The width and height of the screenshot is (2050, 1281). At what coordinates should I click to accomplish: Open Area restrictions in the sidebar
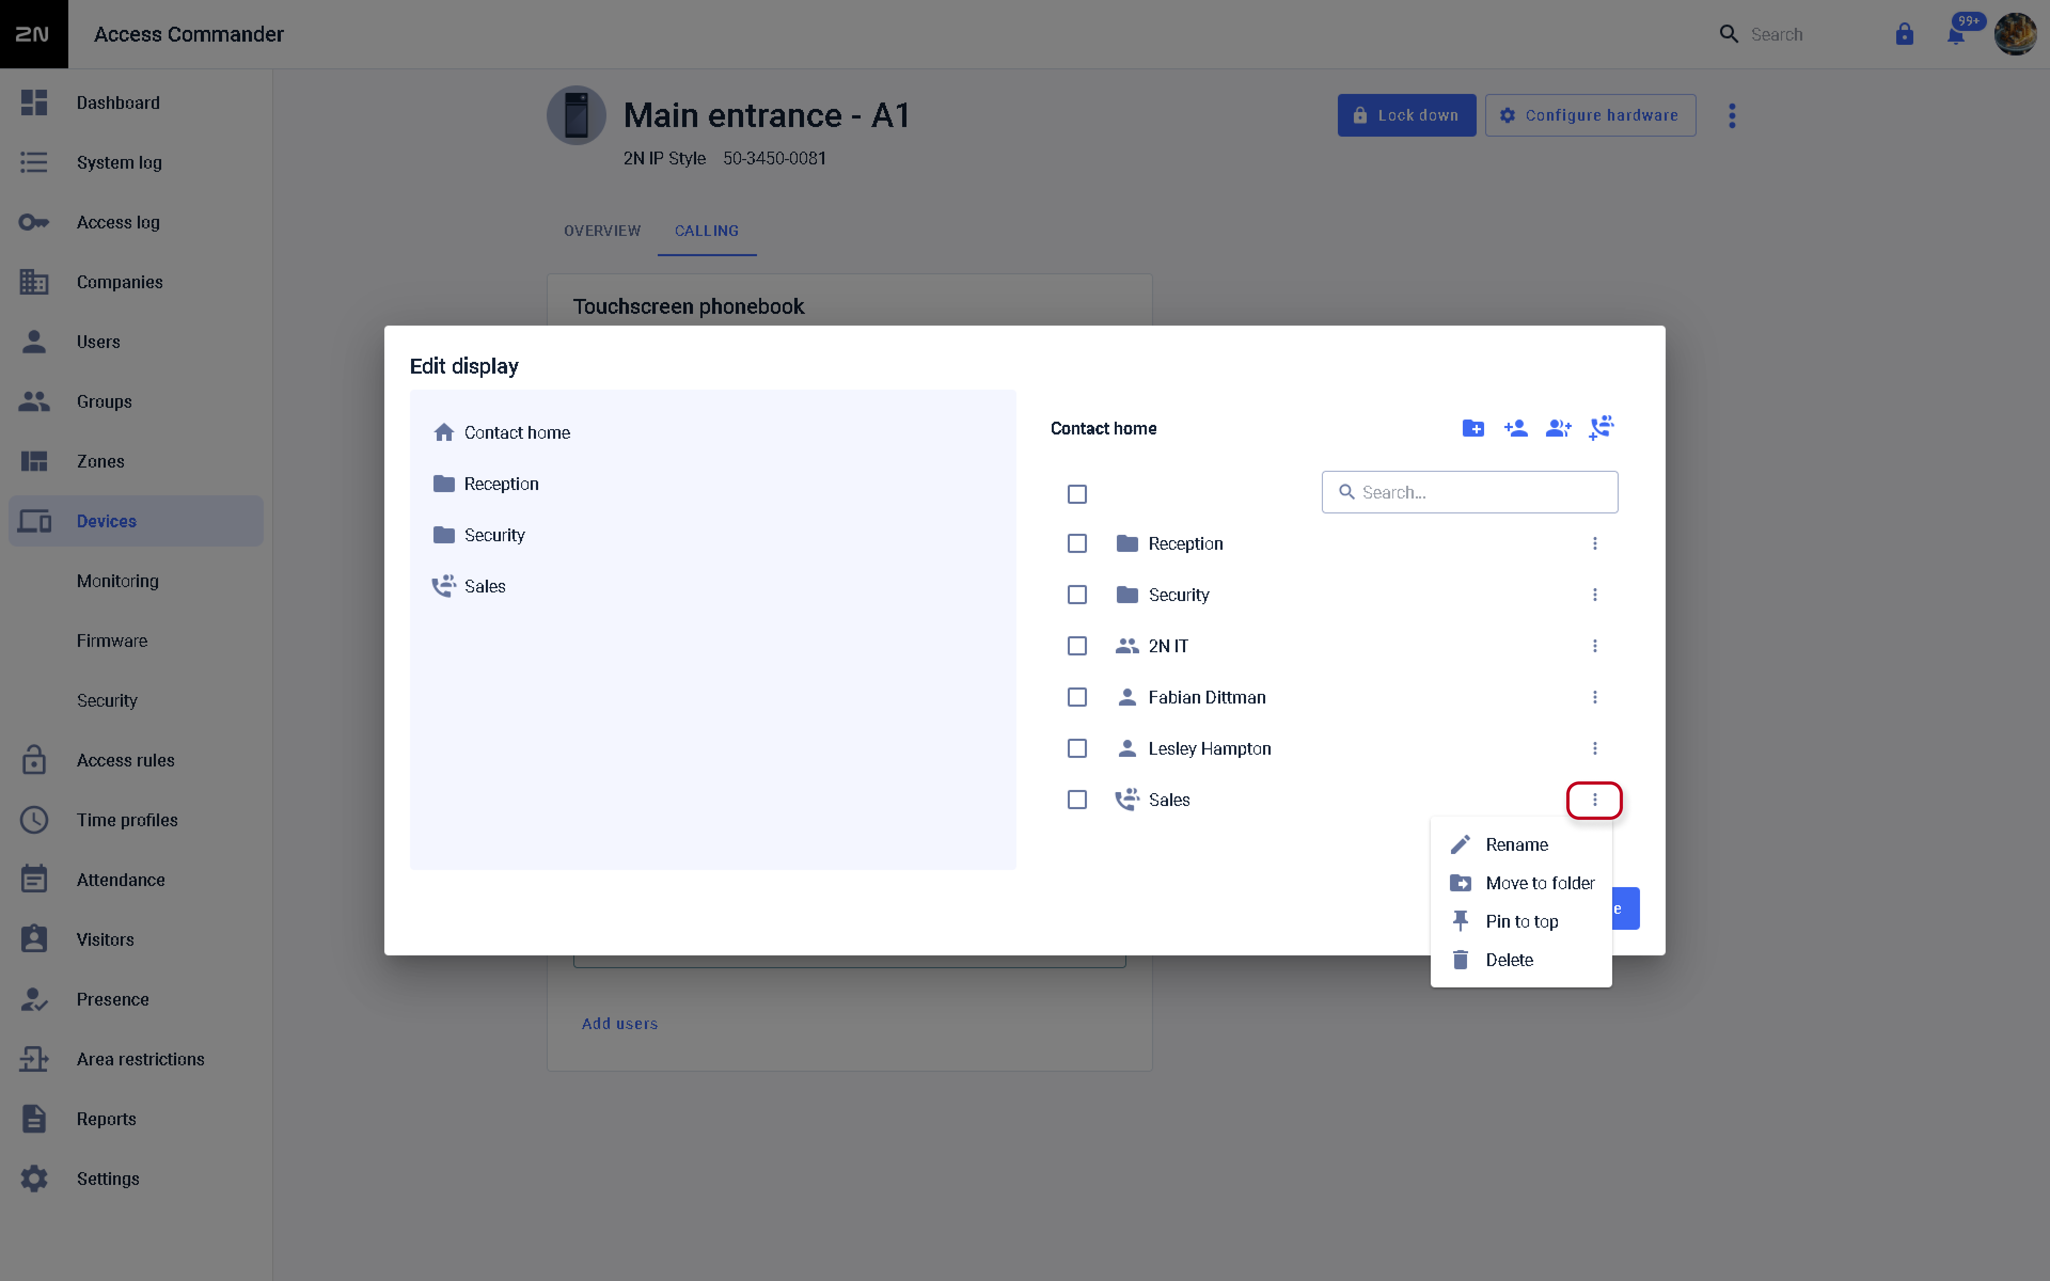pos(136,1059)
